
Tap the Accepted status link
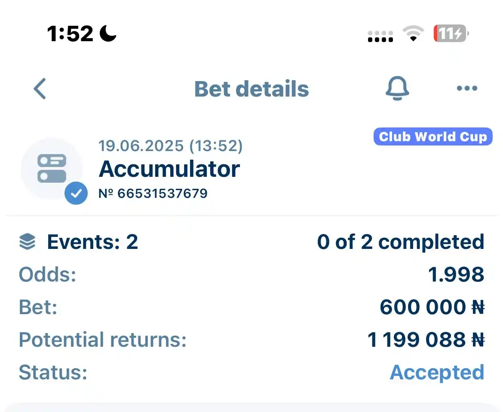[437, 373]
